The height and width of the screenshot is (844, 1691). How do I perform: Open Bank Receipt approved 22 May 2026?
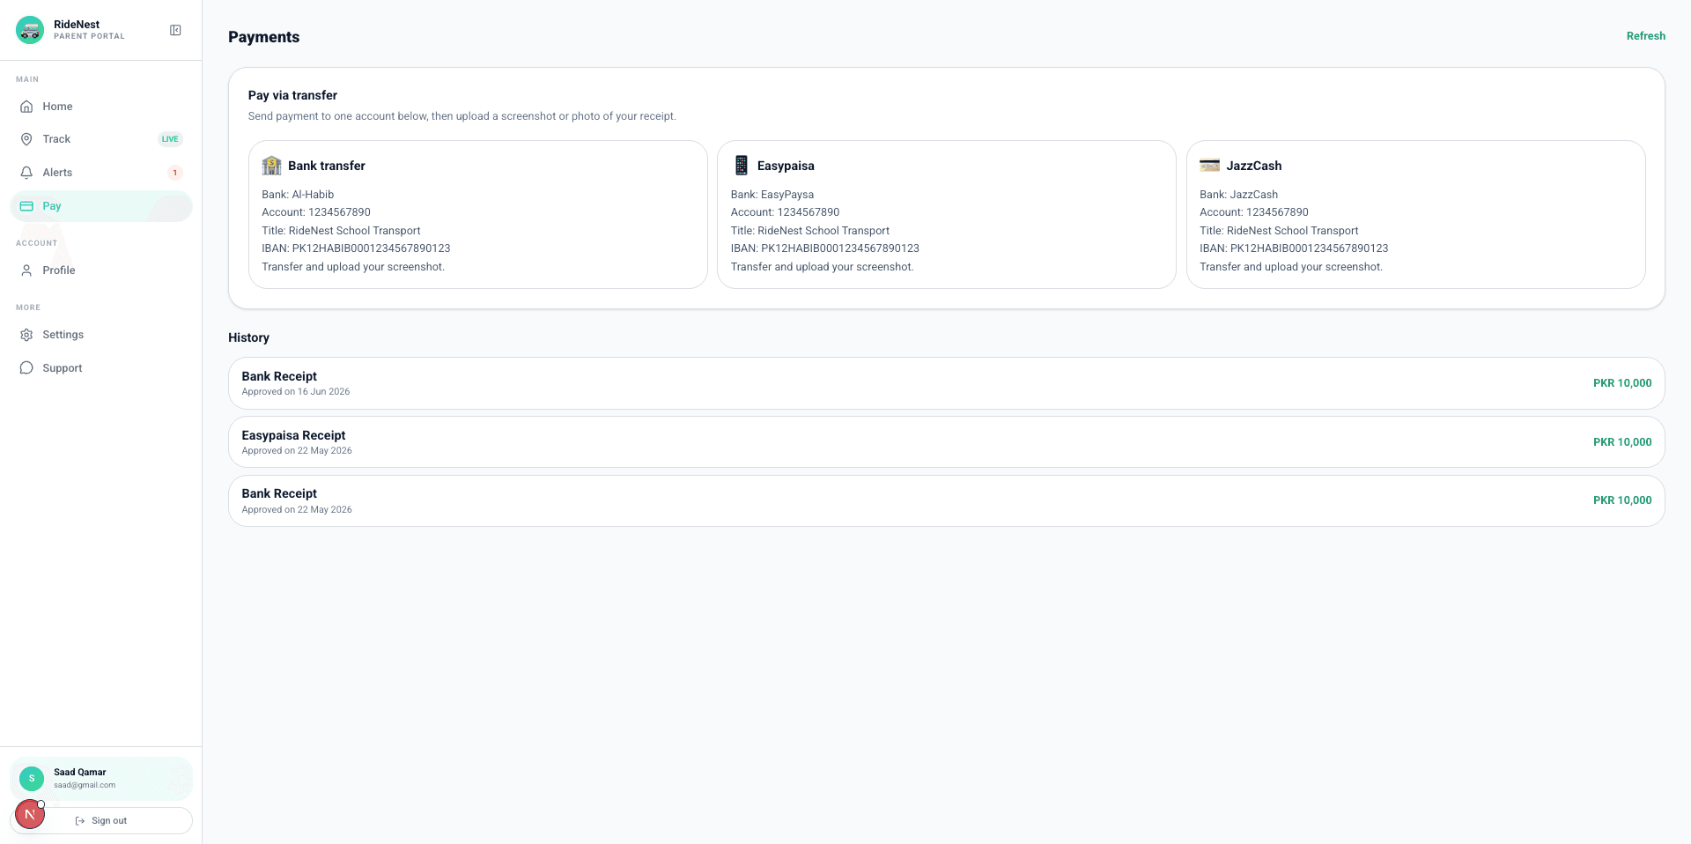[947, 501]
